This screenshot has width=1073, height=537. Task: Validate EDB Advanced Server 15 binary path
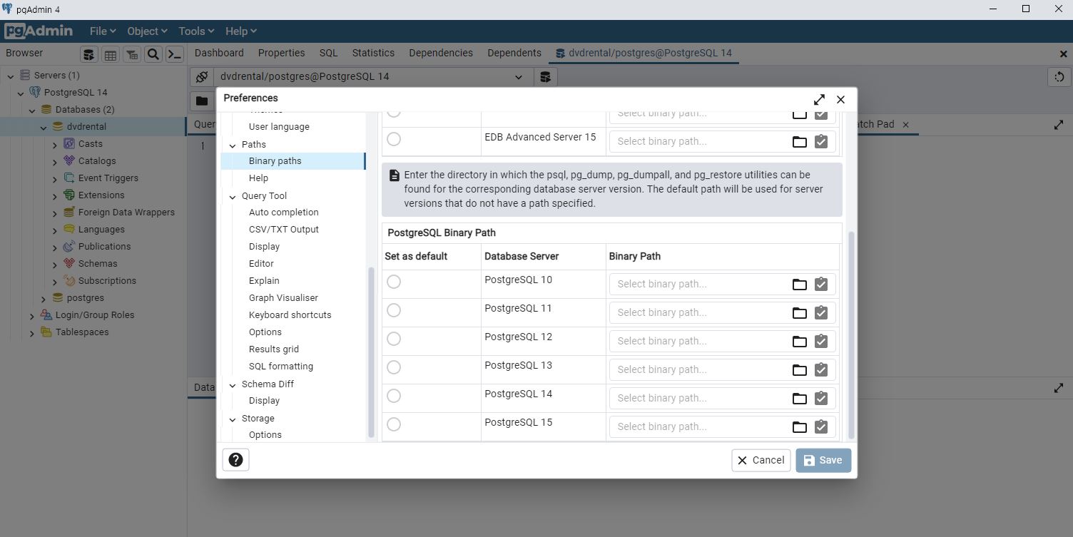click(x=821, y=142)
